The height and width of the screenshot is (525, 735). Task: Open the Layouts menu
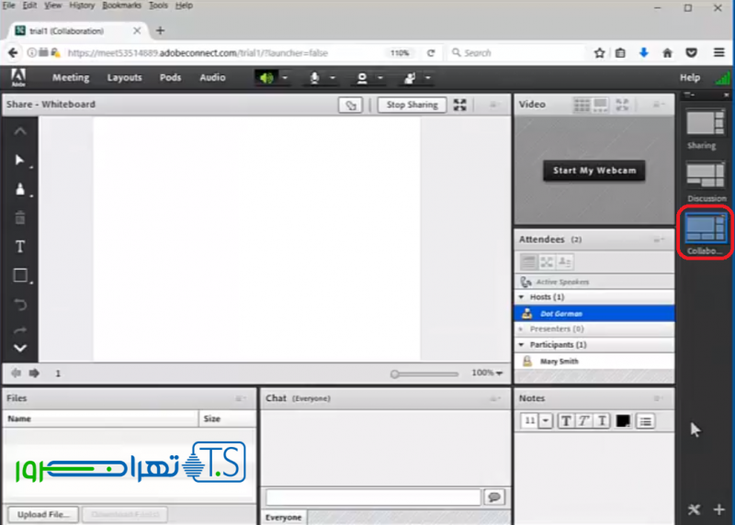[124, 78]
